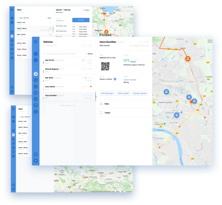This screenshot has height=205, width=222.
Task: Click the logo icon atop Vehicles sidebar
Action: click(36, 42)
